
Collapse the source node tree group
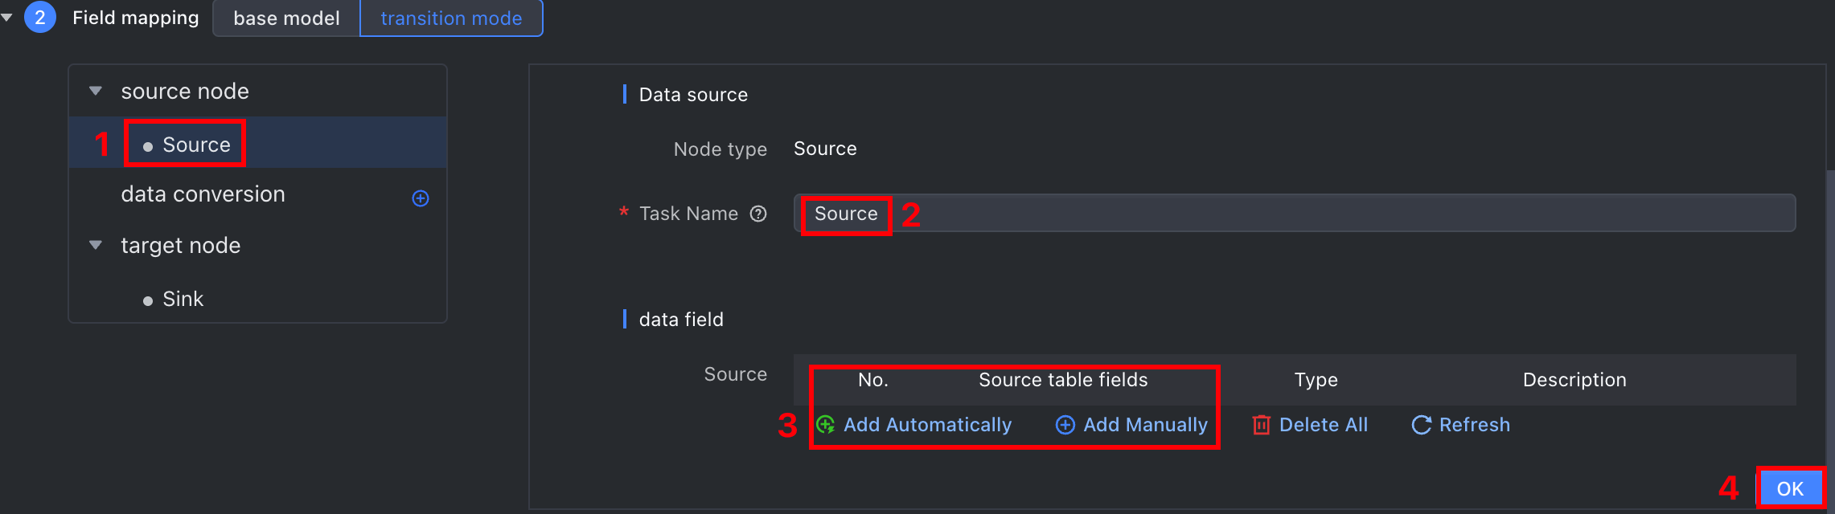click(x=96, y=91)
